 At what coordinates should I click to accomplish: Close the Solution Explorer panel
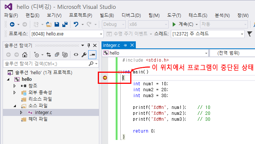(95, 45)
